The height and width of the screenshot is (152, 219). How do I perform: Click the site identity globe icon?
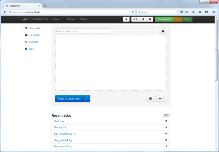tap(10, 12)
